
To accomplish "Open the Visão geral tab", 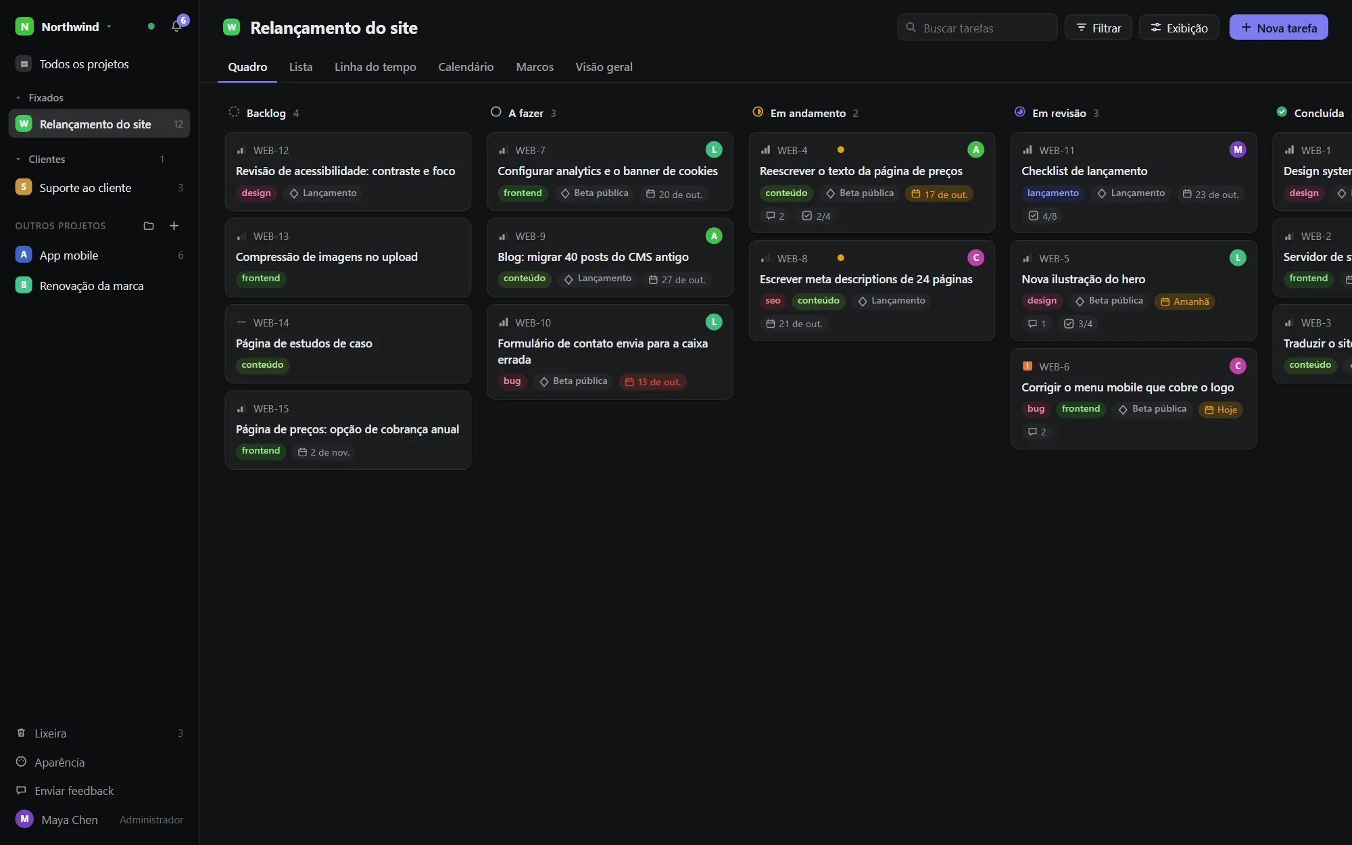I will coord(604,67).
